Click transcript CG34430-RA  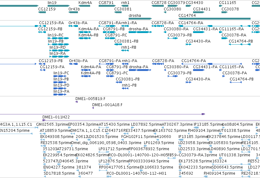click(189, 44)
